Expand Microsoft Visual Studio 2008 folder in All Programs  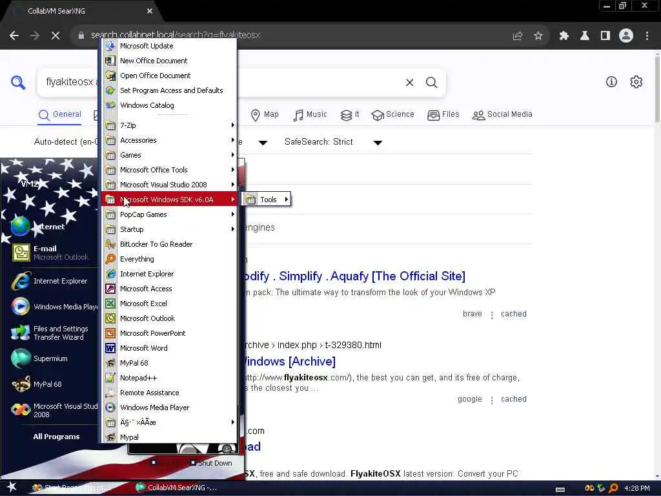tap(168, 185)
